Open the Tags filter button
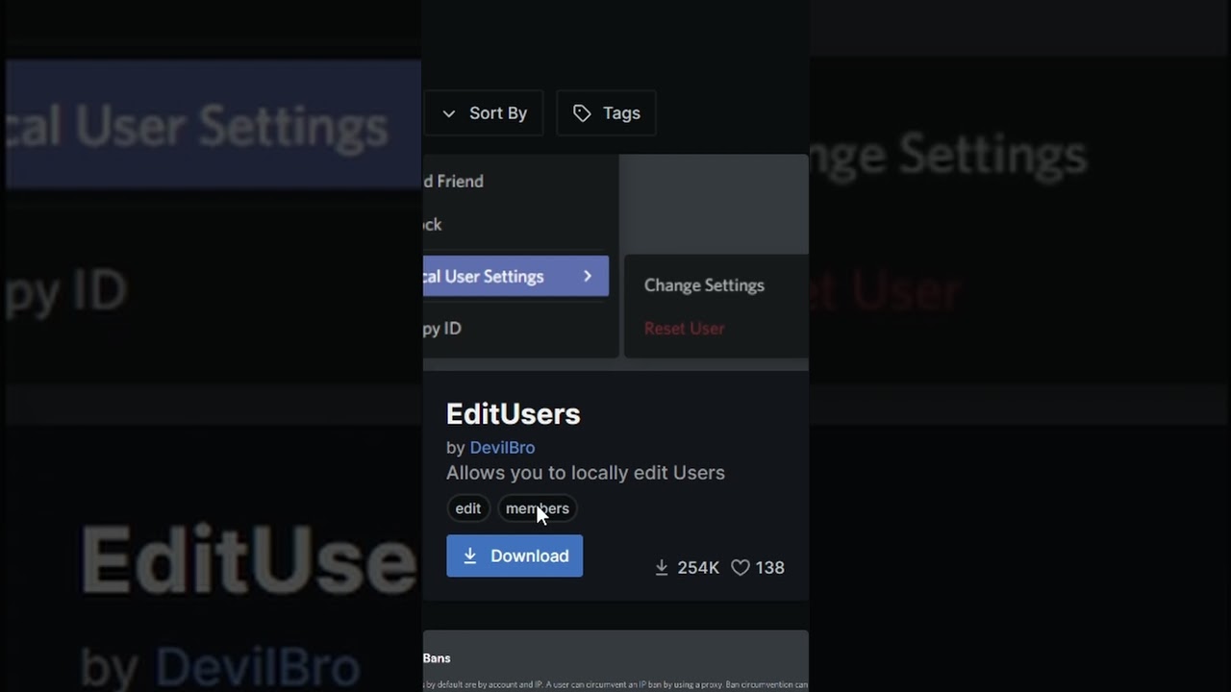The image size is (1231, 692). pyautogui.click(x=606, y=113)
